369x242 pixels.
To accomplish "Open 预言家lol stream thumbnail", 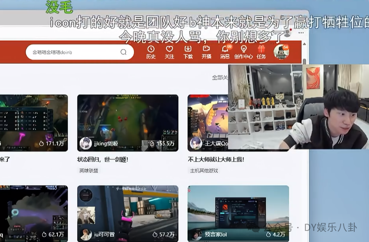I will pos(238,213).
